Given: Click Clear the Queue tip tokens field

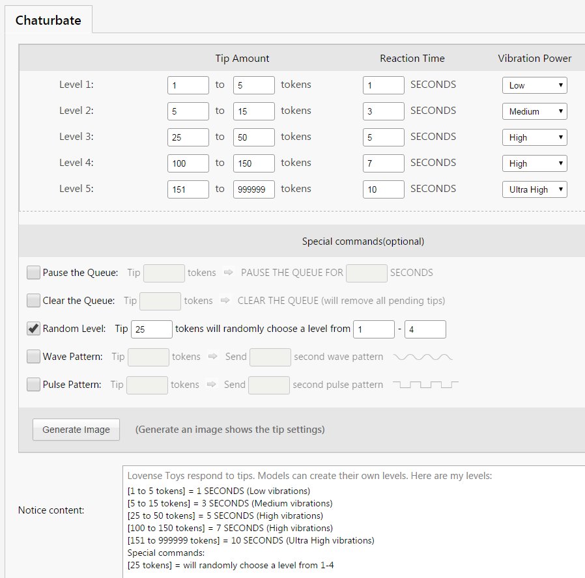Looking at the screenshot, I should tap(160, 301).
